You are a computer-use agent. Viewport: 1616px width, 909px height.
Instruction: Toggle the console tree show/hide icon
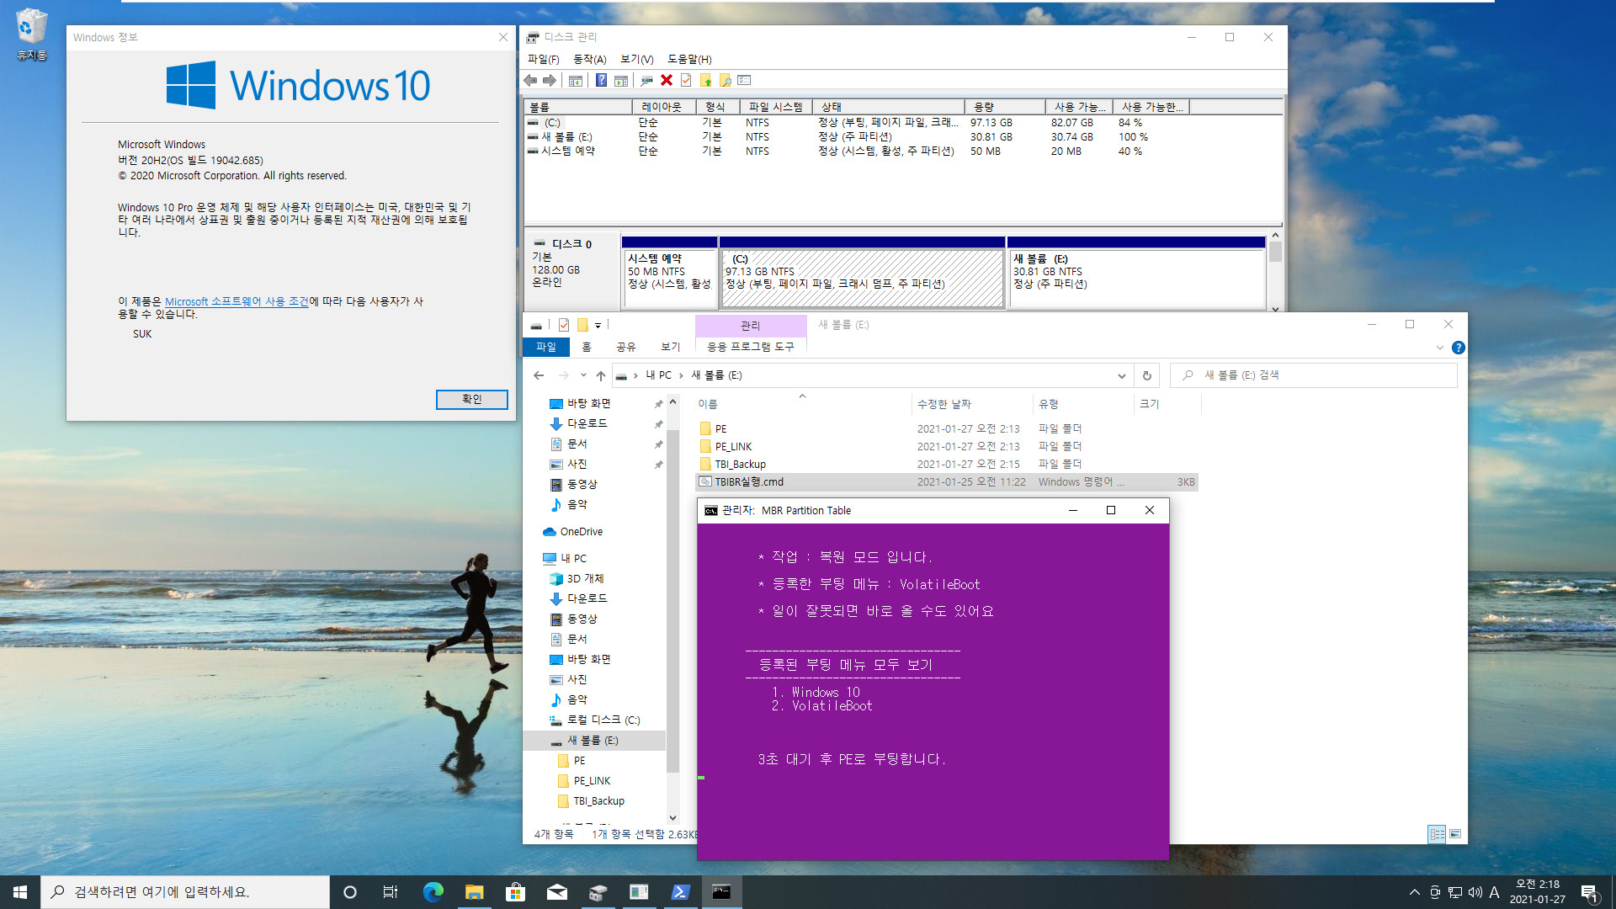coord(576,81)
